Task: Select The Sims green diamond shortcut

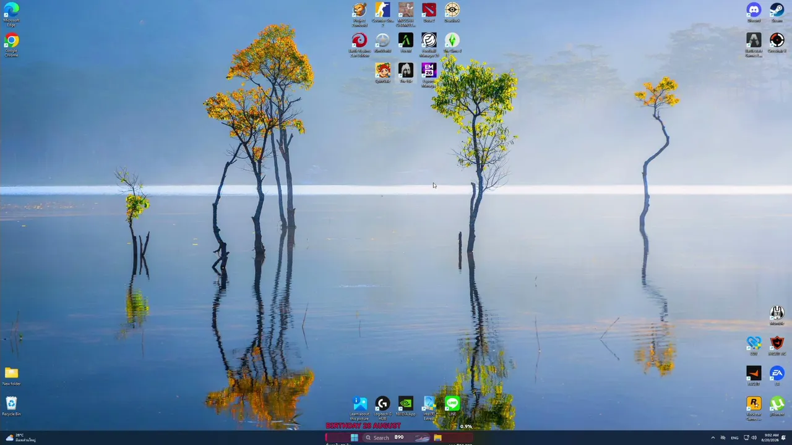Action: point(452,43)
